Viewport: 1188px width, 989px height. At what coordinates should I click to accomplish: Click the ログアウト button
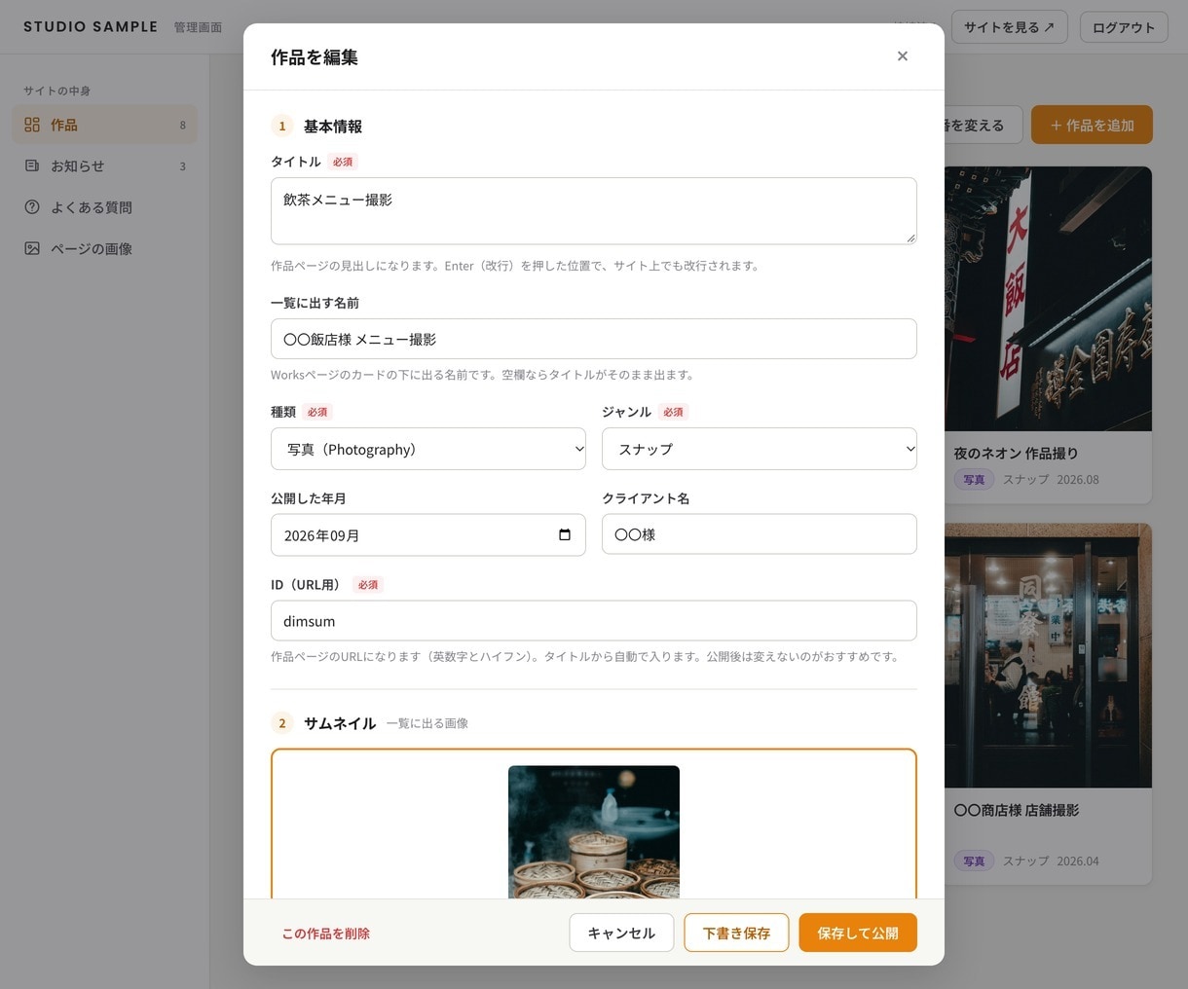coord(1124,27)
